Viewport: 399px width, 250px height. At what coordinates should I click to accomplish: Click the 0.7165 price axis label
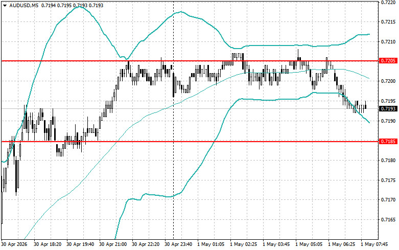pyautogui.click(x=388, y=220)
